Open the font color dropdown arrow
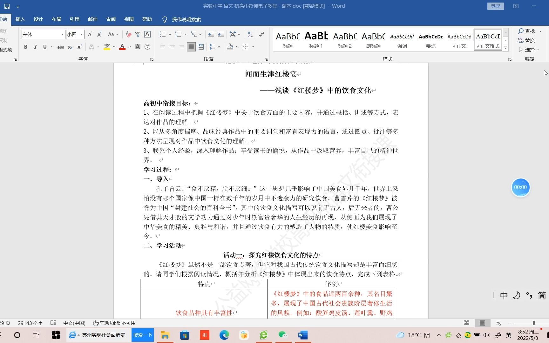Image resolution: width=549 pixels, height=343 pixels. [x=130, y=47]
